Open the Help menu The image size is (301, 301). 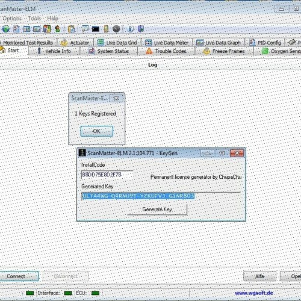(x=52, y=19)
